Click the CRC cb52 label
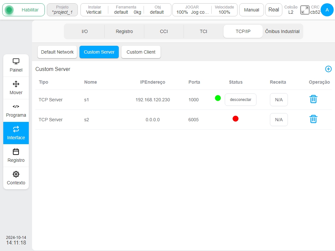The height and width of the screenshot is (251, 335). click(x=315, y=10)
